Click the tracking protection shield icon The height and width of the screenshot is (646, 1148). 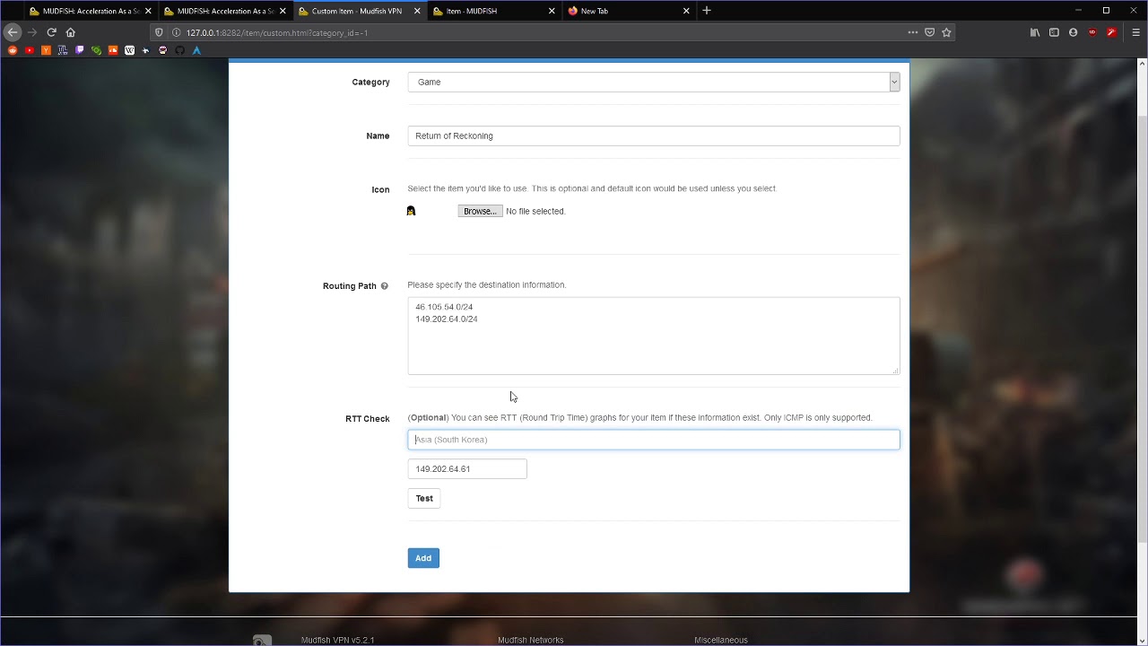159,32
